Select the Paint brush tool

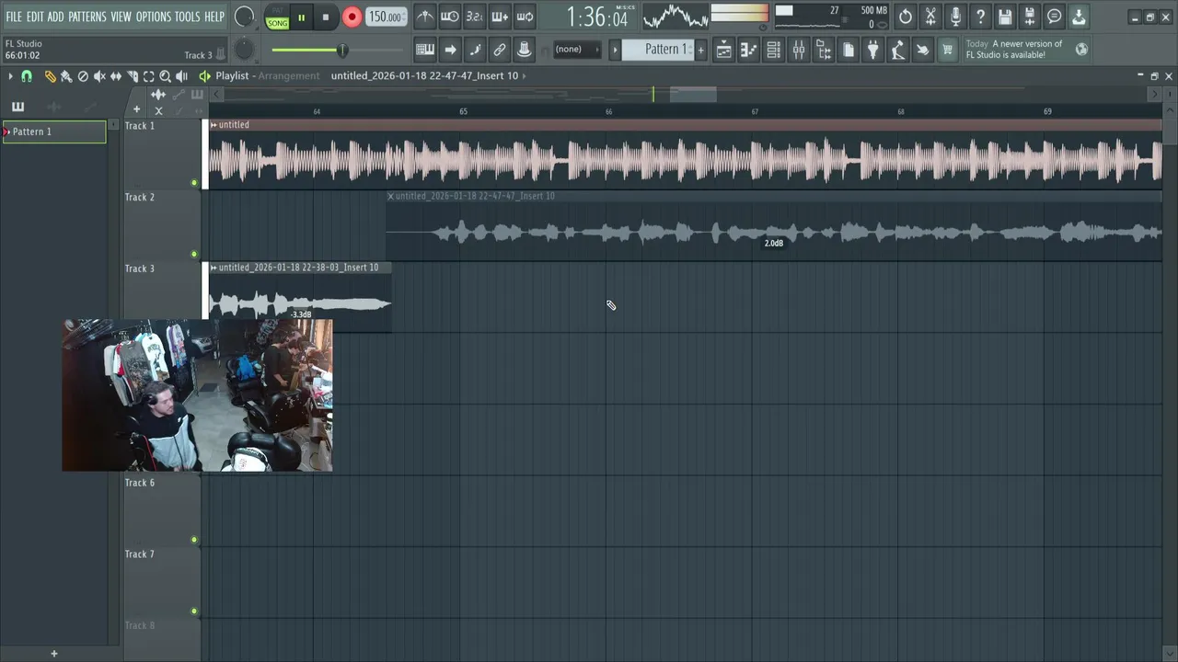tap(66, 76)
